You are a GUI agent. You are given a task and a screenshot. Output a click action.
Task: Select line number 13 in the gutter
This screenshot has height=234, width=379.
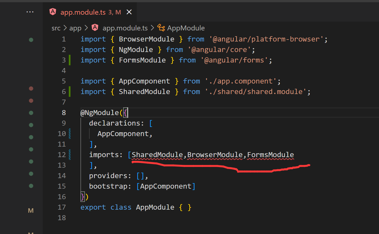[62, 165]
